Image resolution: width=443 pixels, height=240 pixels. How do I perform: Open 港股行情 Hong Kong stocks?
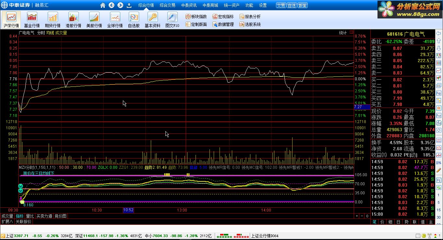73,20
